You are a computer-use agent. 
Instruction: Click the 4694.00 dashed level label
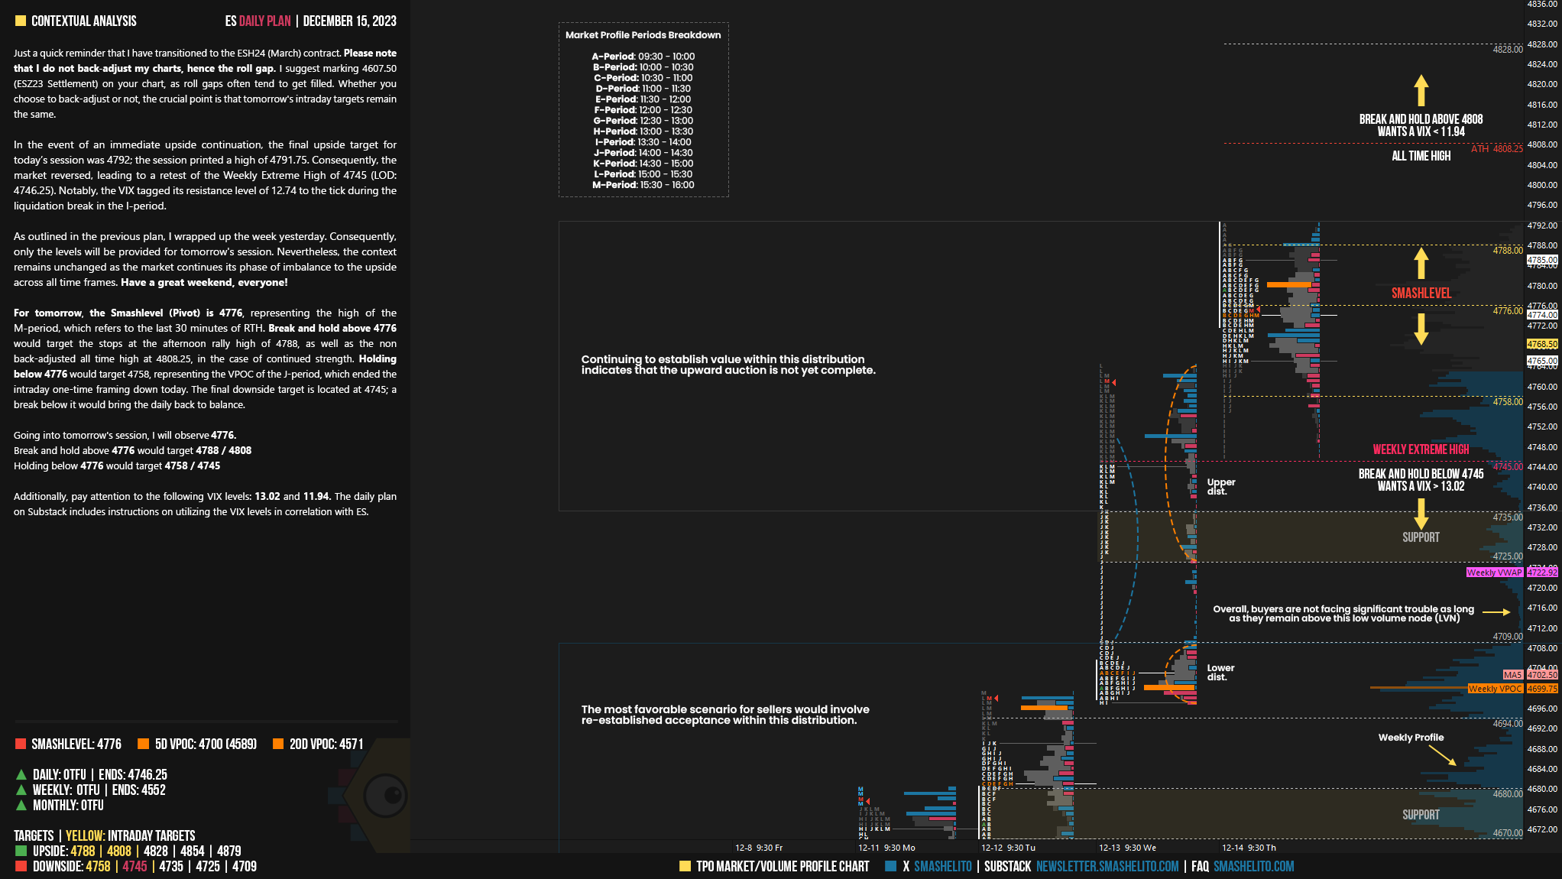(x=1508, y=723)
